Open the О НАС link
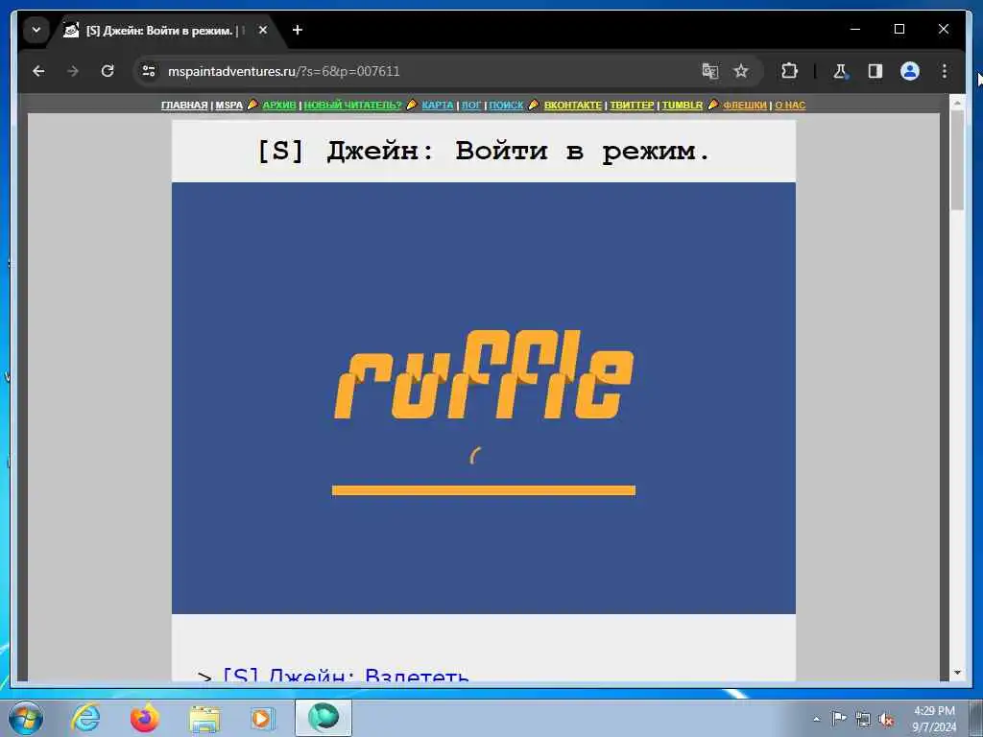Screen dimensions: 983x737 [790, 106]
